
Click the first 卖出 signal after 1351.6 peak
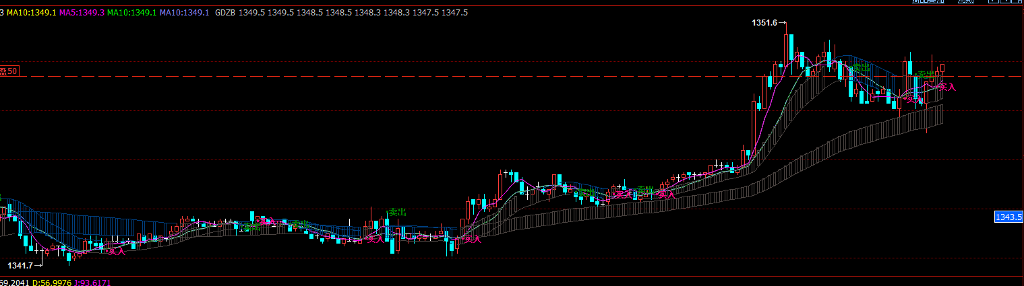coord(860,68)
